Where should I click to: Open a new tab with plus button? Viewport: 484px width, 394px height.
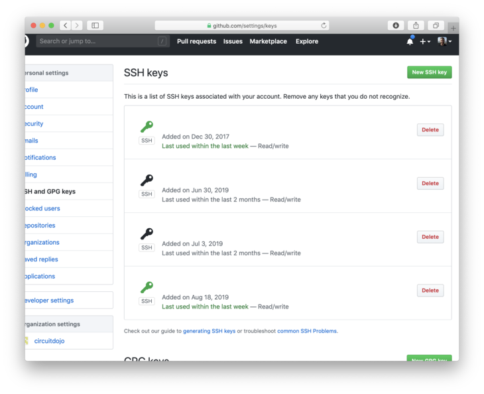453,29
